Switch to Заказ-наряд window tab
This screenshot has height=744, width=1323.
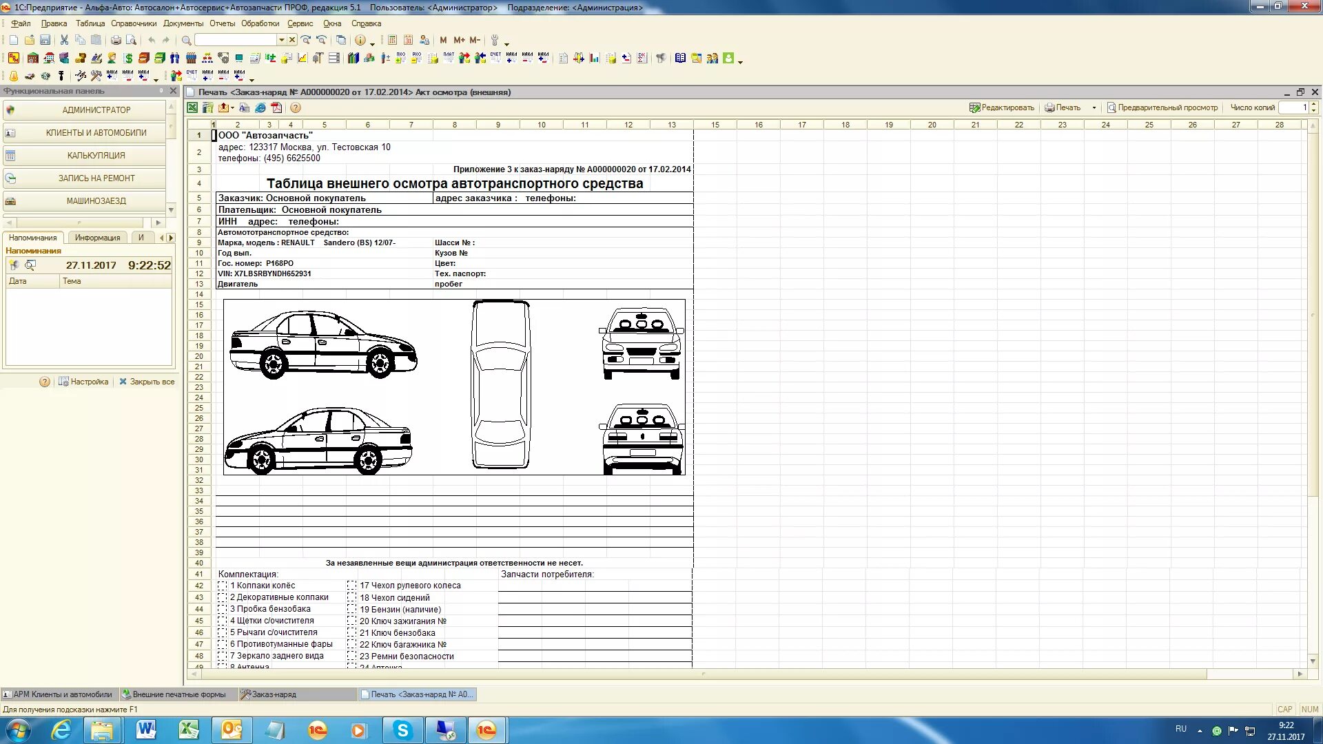click(298, 694)
